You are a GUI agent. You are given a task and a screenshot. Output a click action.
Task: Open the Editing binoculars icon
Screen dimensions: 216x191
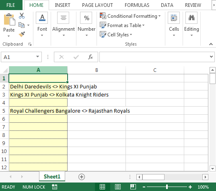[191, 18]
